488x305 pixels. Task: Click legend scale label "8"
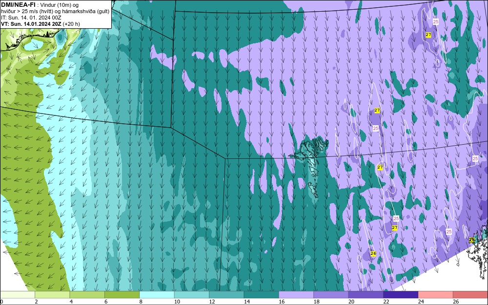[x=141, y=302]
